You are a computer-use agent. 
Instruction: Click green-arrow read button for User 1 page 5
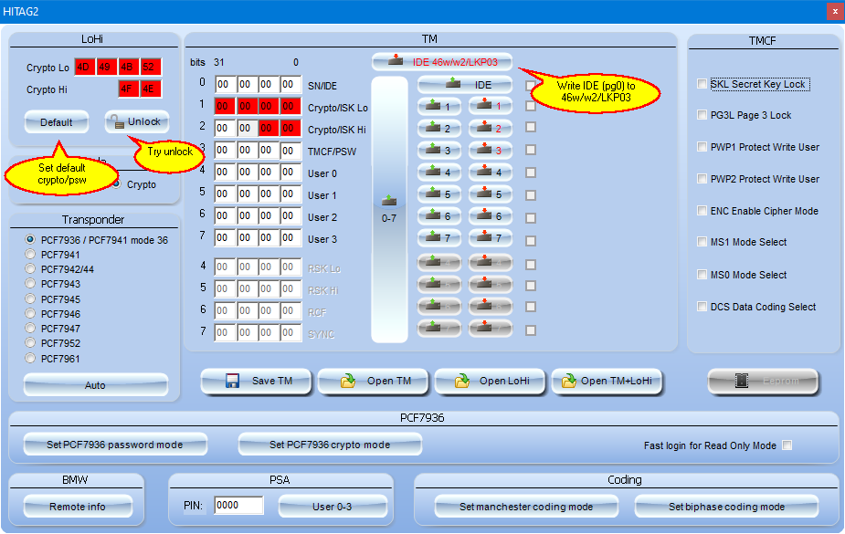439,194
